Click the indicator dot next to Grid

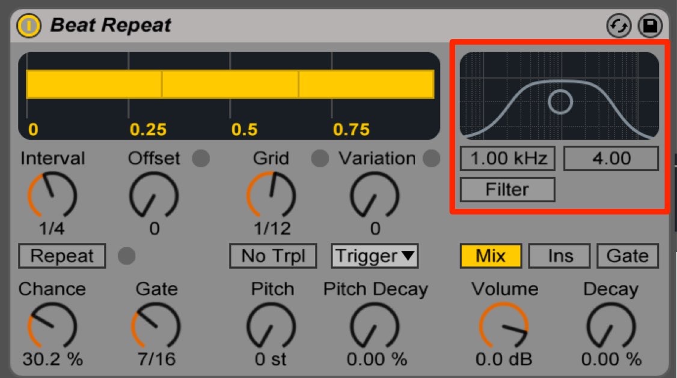click(319, 158)
